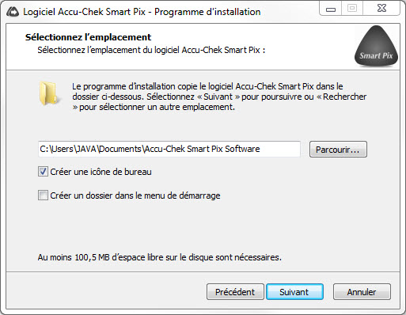The image size is (406, 315).
Task: Continue with the Suivant button
Action: point(294,292)
